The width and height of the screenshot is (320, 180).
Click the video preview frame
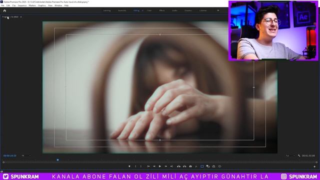[160, 87]
